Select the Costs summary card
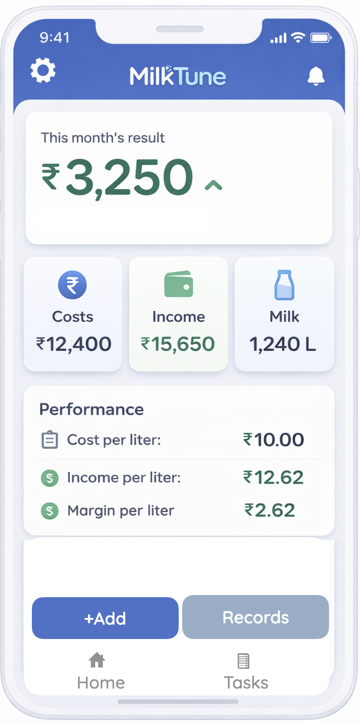 click(72, 314)
